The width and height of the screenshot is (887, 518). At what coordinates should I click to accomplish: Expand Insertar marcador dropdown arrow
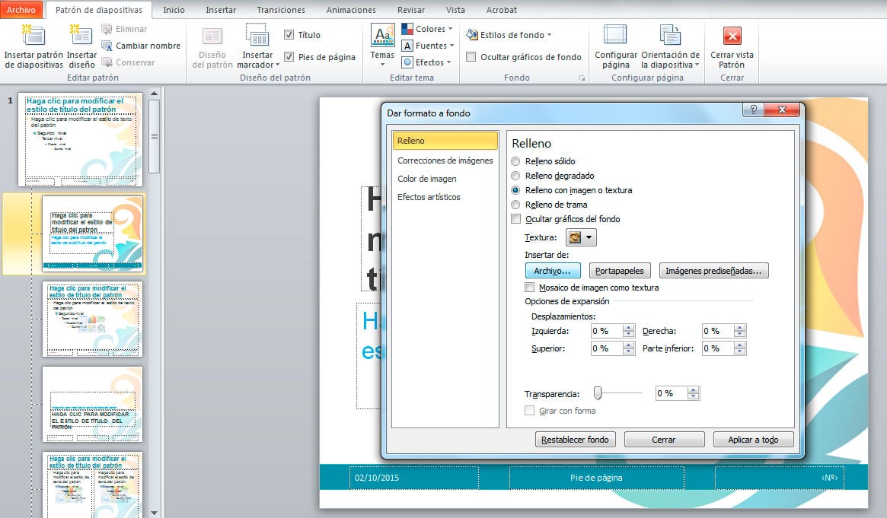click(277, 65)
